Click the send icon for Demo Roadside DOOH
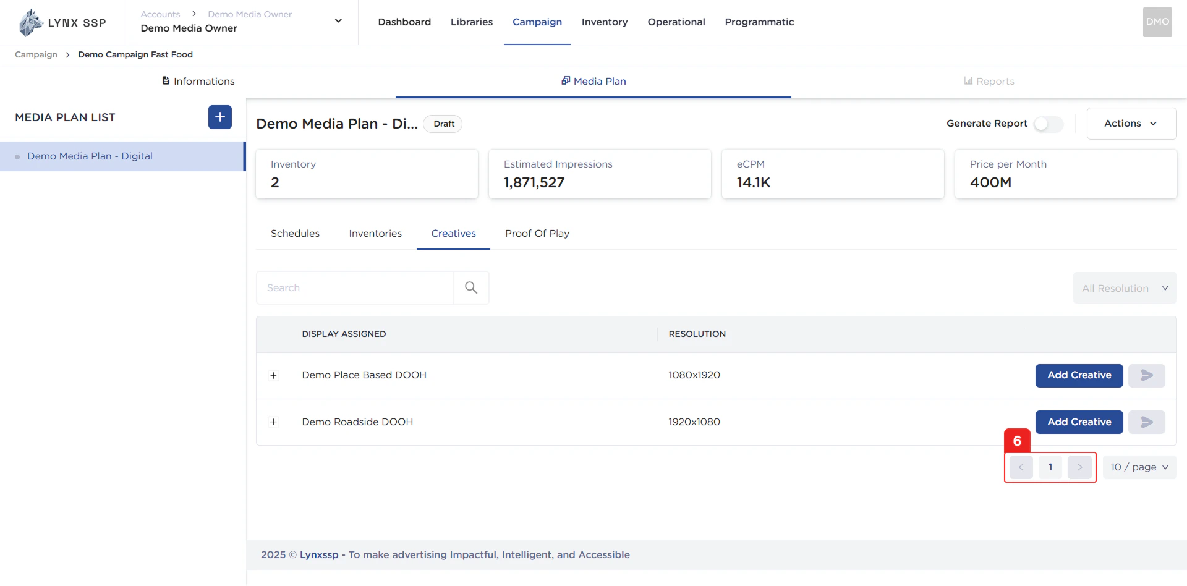This screenshot has height=586, width=1187. tap(1146, 422)
